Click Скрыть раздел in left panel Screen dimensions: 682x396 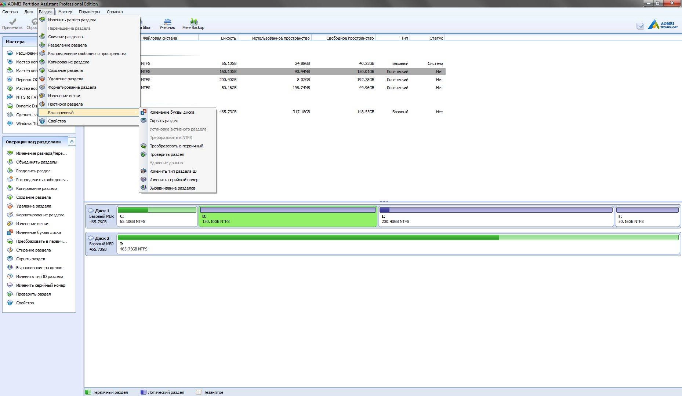pyautogui.click(x=30, y=259)
